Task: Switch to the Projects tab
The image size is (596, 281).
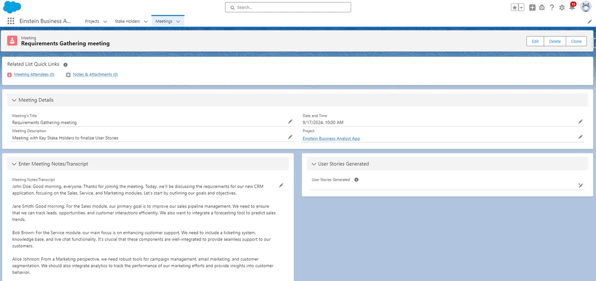Action: pos(92,21)
